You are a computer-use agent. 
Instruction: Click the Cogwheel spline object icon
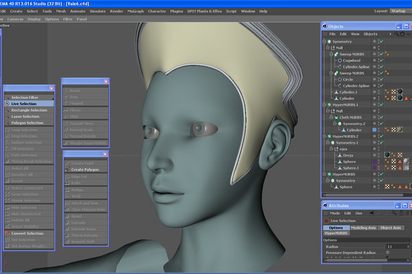tap(340, 60)
